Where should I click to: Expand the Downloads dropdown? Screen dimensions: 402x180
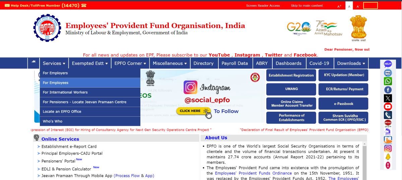[351, 63]
